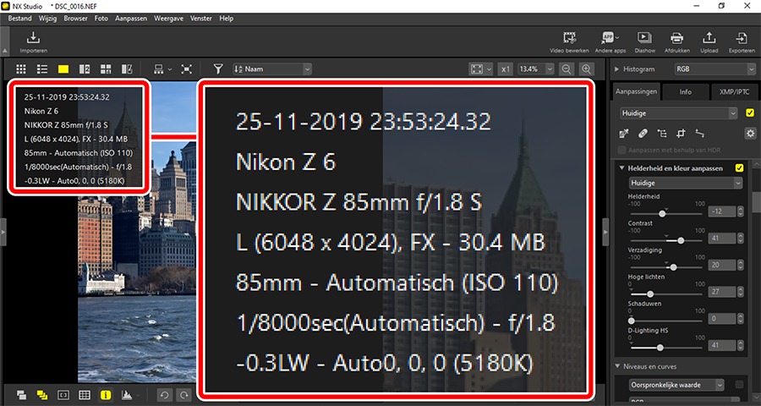
Task: Open the Naam sort dropdown
Action: click(x=272, y=69)
